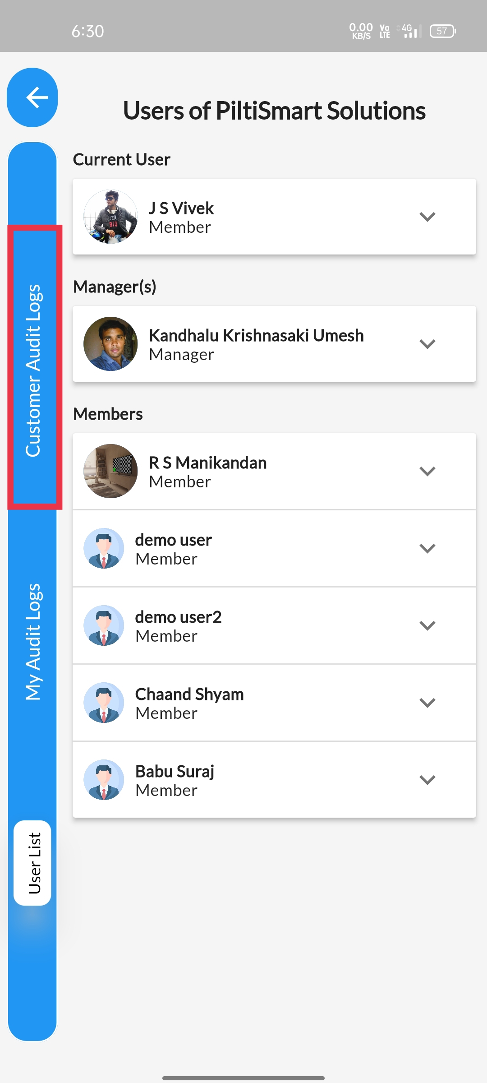Select the User List tab
This screenshot has width=487, height=1083.
click(x=32, y=863)
